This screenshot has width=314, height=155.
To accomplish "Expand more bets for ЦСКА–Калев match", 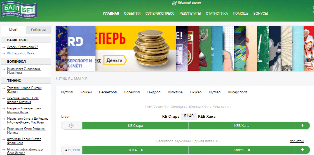I will 302,150.
